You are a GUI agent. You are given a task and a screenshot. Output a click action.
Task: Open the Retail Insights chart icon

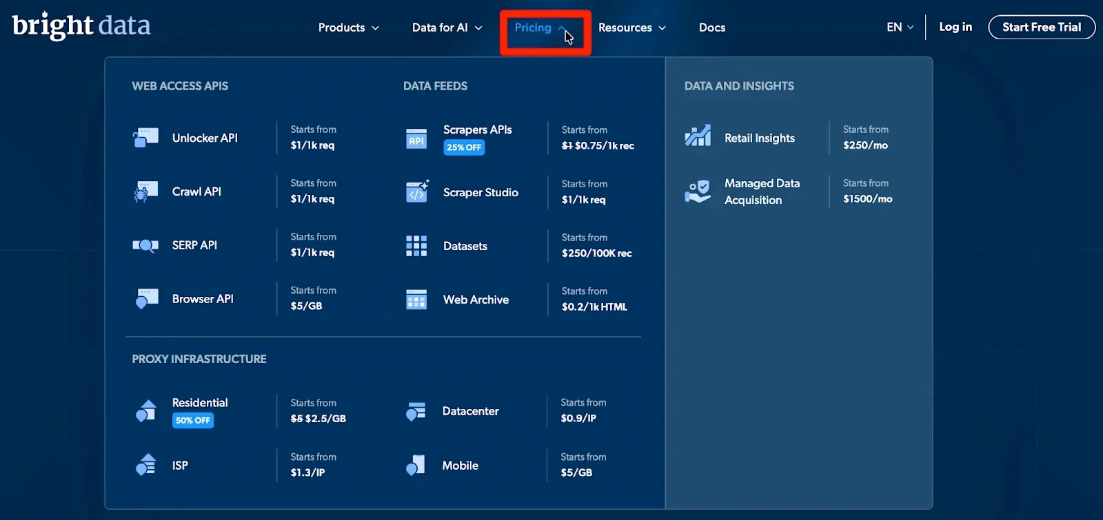tap(698, 136)
